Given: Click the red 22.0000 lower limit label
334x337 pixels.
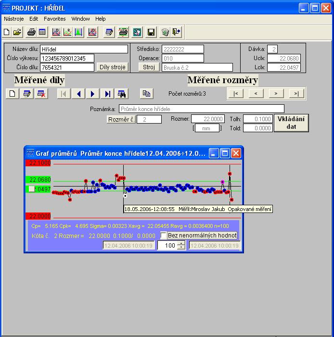Looking at the screenshot, I should click(39, 216).
